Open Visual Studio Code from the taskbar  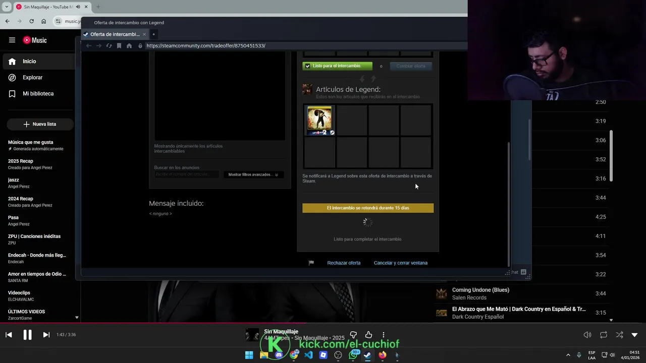(x=308, y=355)
